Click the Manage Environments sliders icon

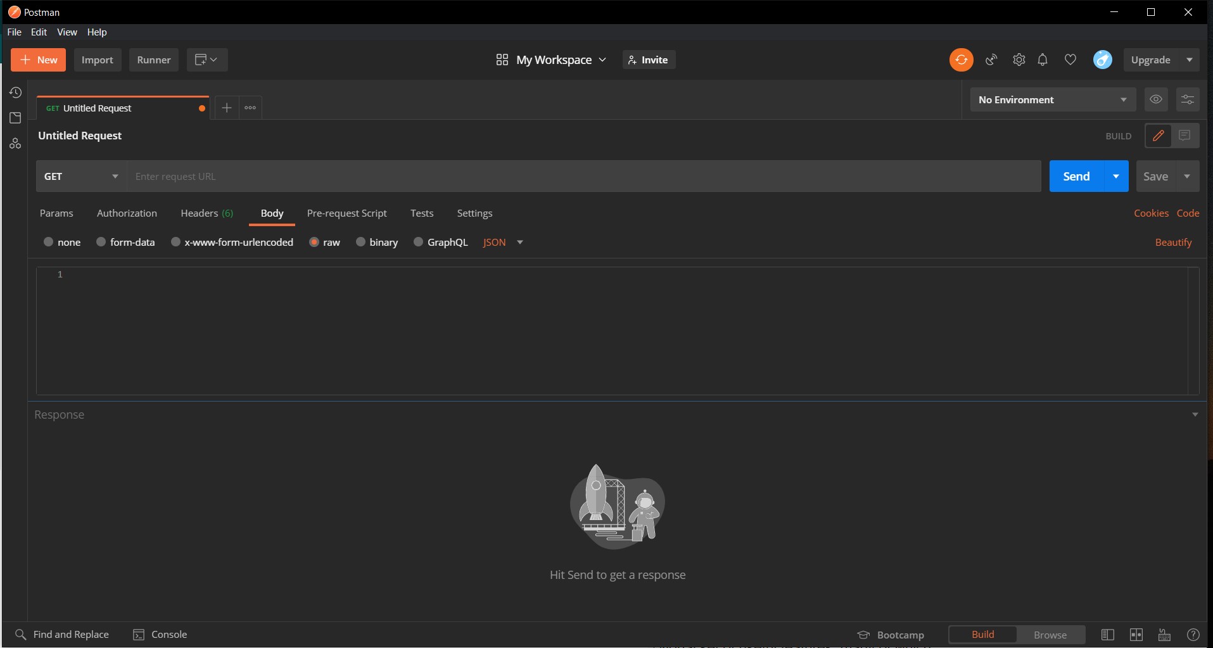tap(1188, 99)
